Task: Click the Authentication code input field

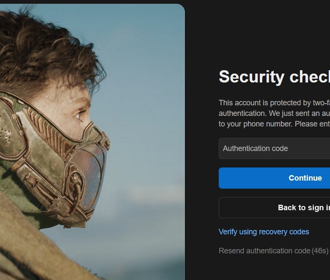Action: point(274,148)
